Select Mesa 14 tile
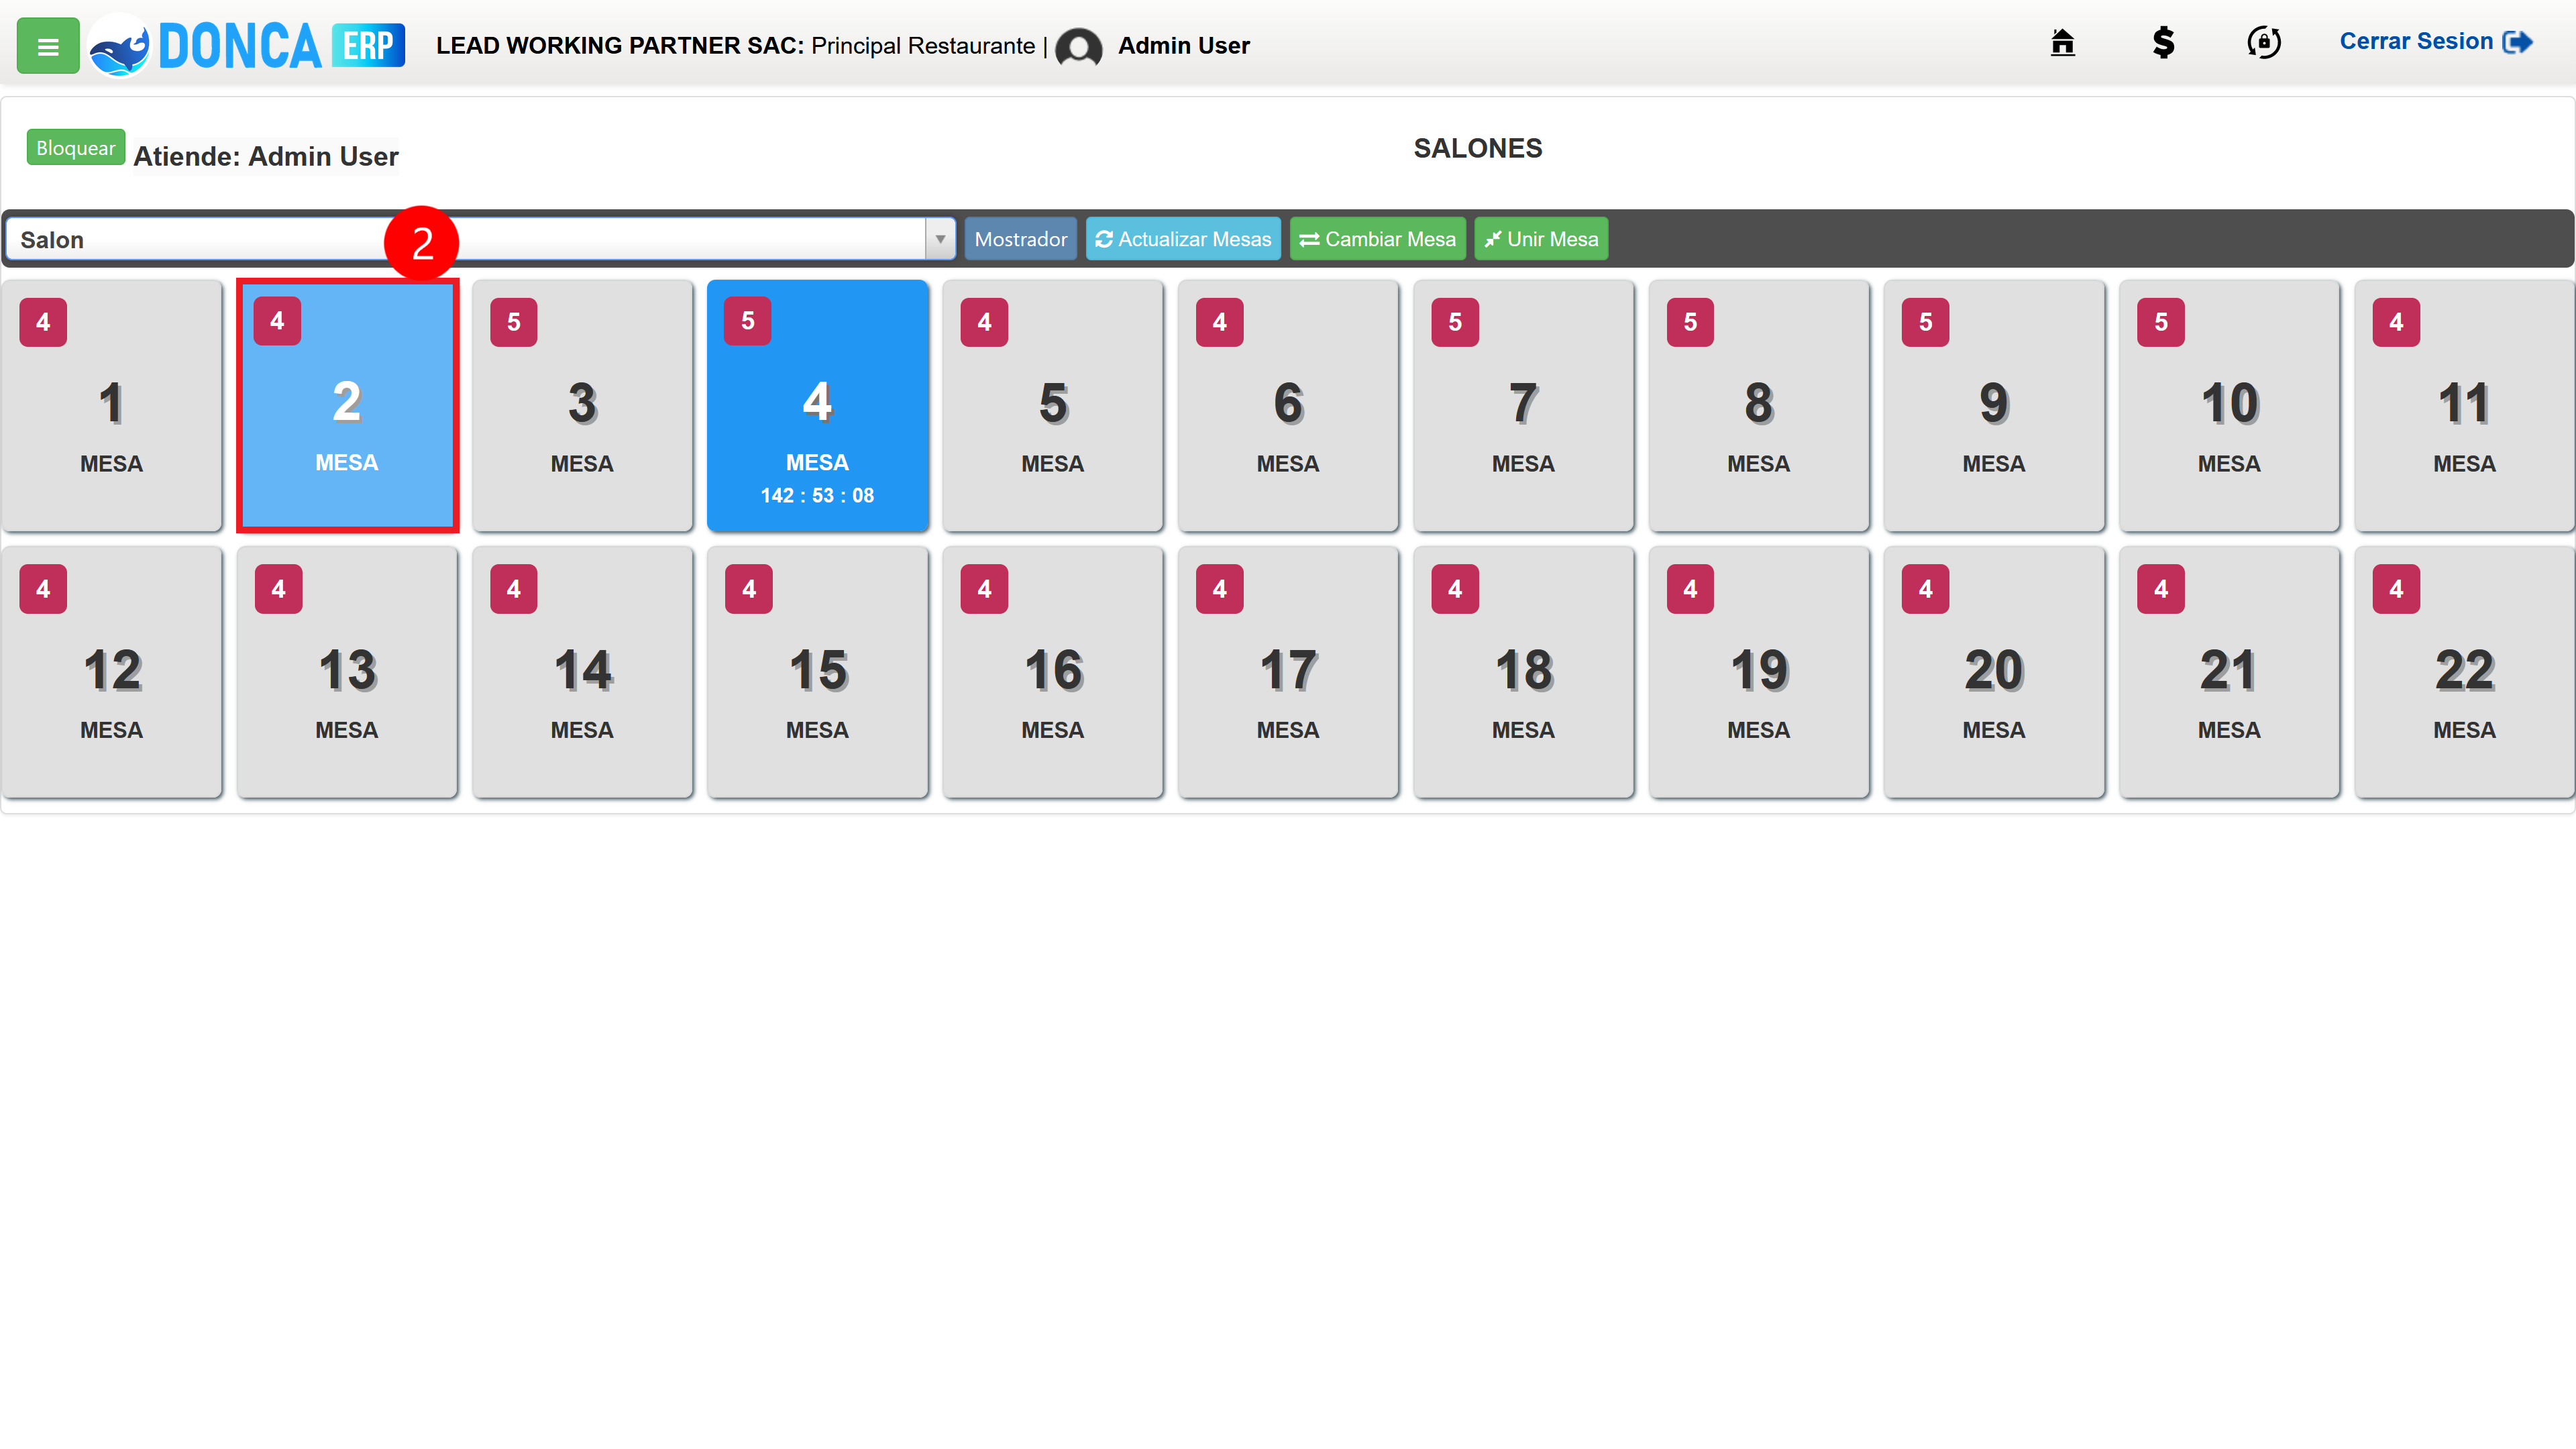Screen dimensions: 2576x1449 (x=582, y=672)
